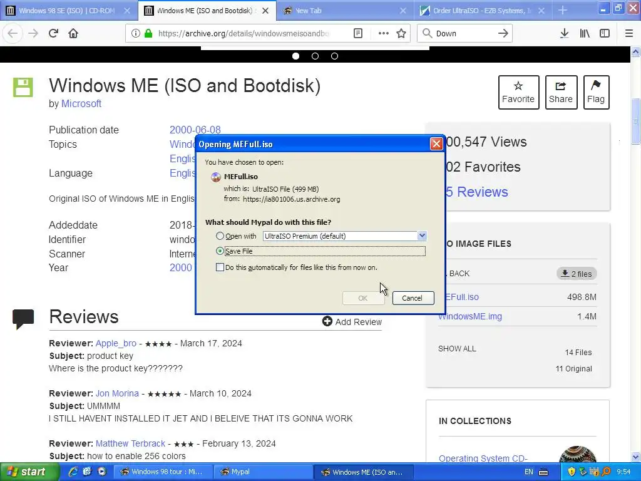Close the Windows ME (ISO and Bootdisk) tab
Viewport: 641px width, 481px height.
265,11
